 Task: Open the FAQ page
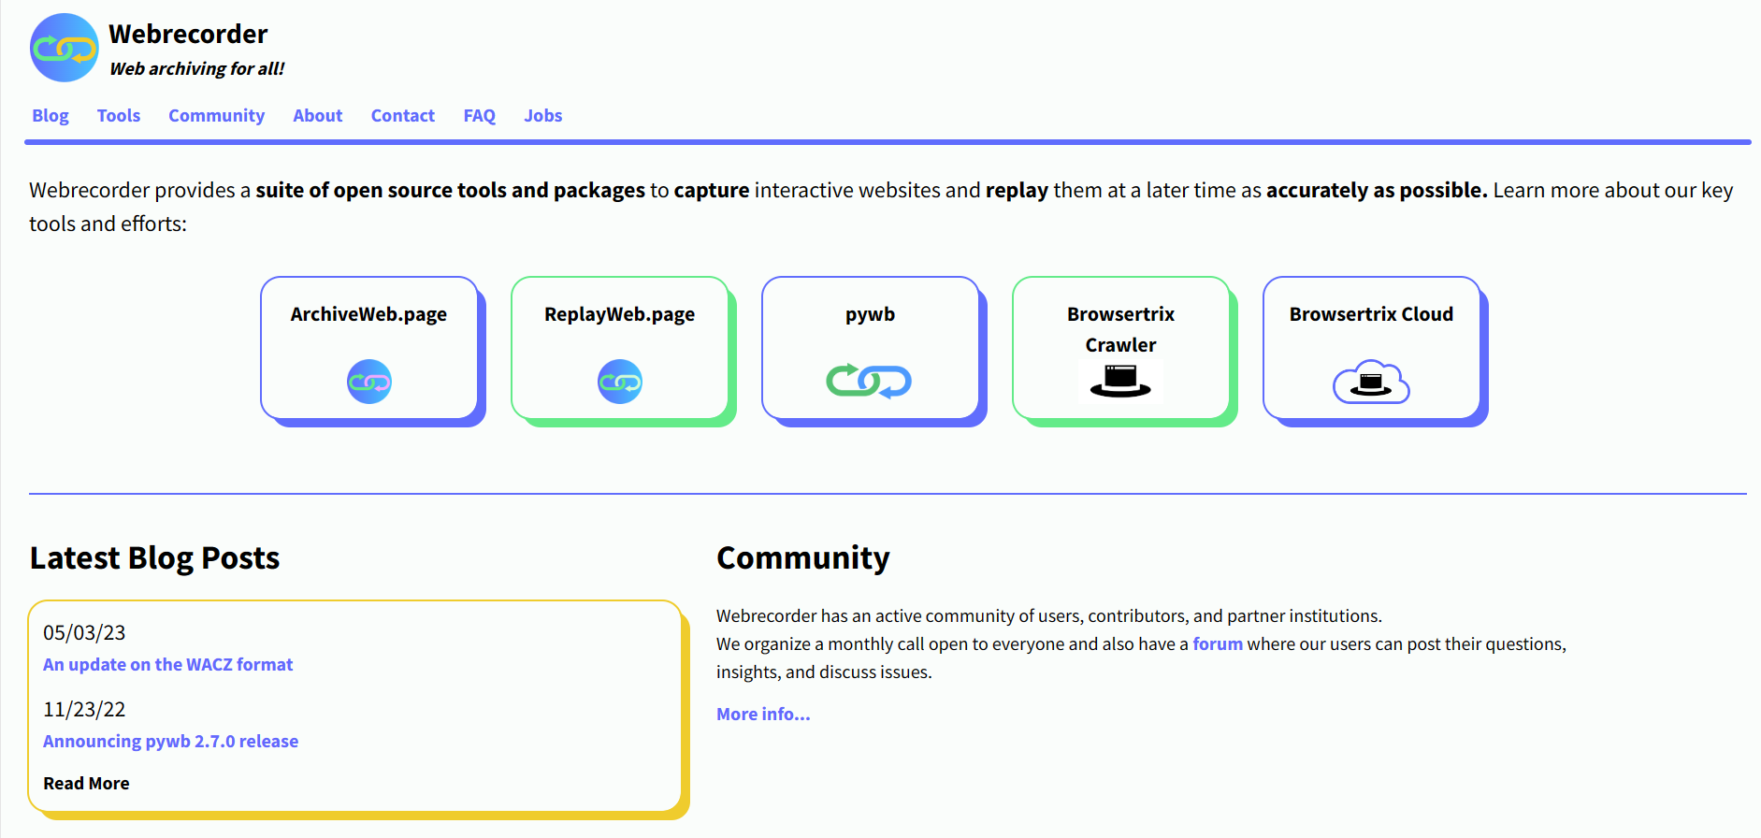[480, 115]
